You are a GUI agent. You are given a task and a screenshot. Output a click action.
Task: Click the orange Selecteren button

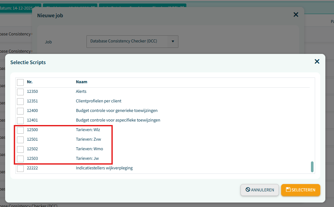click(300, 190)
